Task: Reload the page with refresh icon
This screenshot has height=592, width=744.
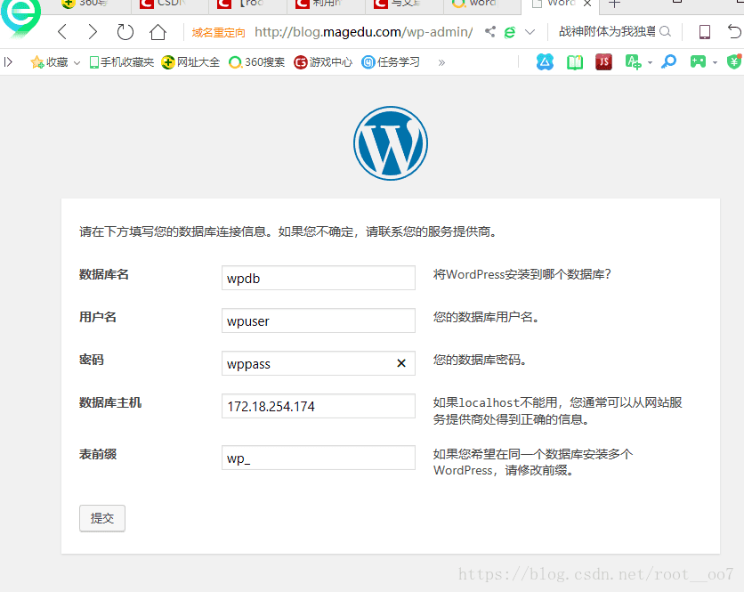Action: click(x=125, y=32)
